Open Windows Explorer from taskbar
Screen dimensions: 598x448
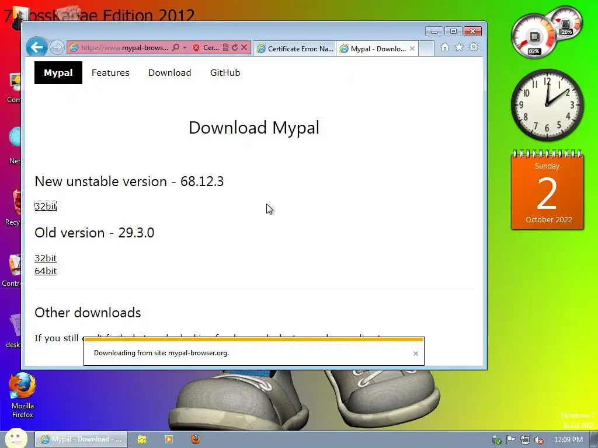tap(142, 439)
